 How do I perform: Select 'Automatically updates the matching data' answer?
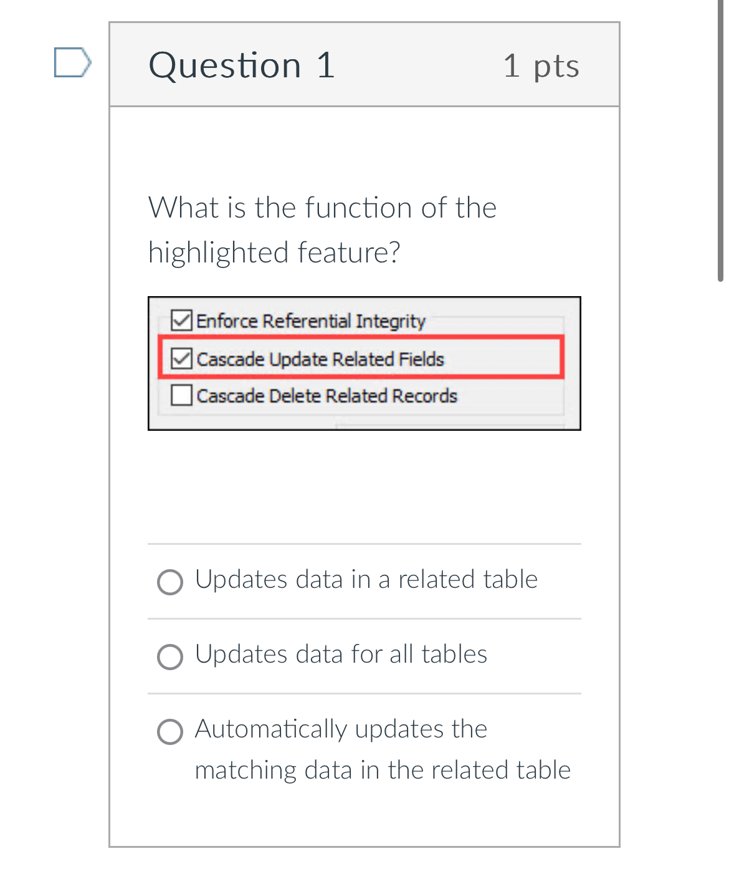coord(169,731)
